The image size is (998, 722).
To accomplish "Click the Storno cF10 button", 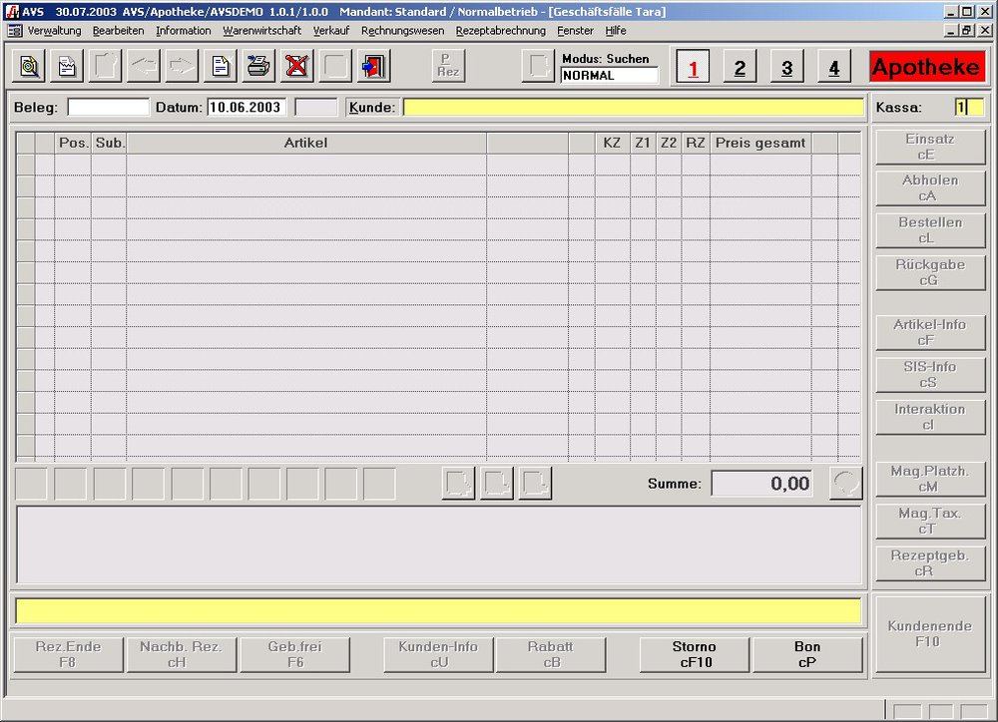I will point(695,654).
